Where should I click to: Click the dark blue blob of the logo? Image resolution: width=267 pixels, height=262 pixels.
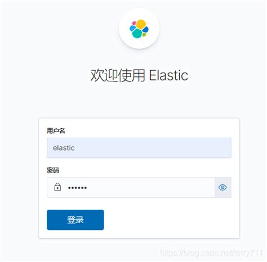pyautogui.click(x=145, y=29)
